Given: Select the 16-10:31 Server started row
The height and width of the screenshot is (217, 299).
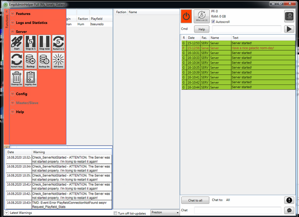Looking at the screenshot, I should (238, 53).
